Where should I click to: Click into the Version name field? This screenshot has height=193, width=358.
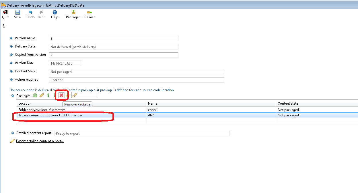(x=114, y=38)
